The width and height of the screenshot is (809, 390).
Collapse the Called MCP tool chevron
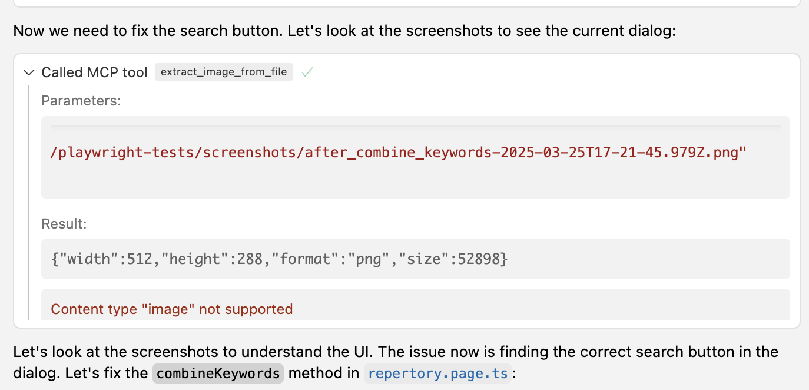(28, 72)
